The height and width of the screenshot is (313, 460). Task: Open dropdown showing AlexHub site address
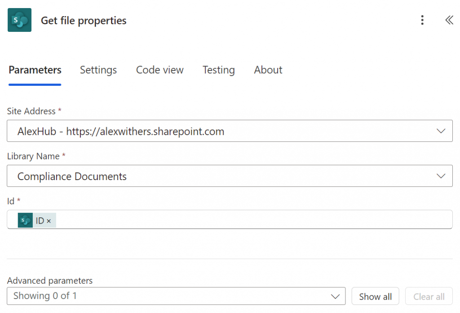pyautogui.click(x=225, y=131)
